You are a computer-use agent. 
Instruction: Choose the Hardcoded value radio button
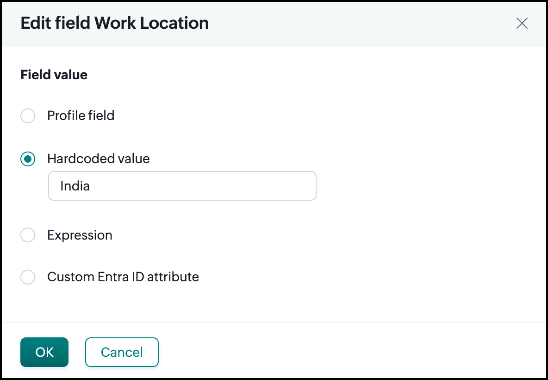coord(28,159)
